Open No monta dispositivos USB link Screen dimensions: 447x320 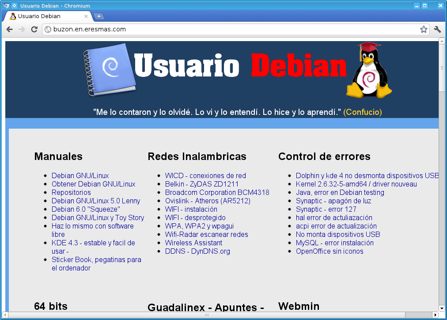(338, 234)
